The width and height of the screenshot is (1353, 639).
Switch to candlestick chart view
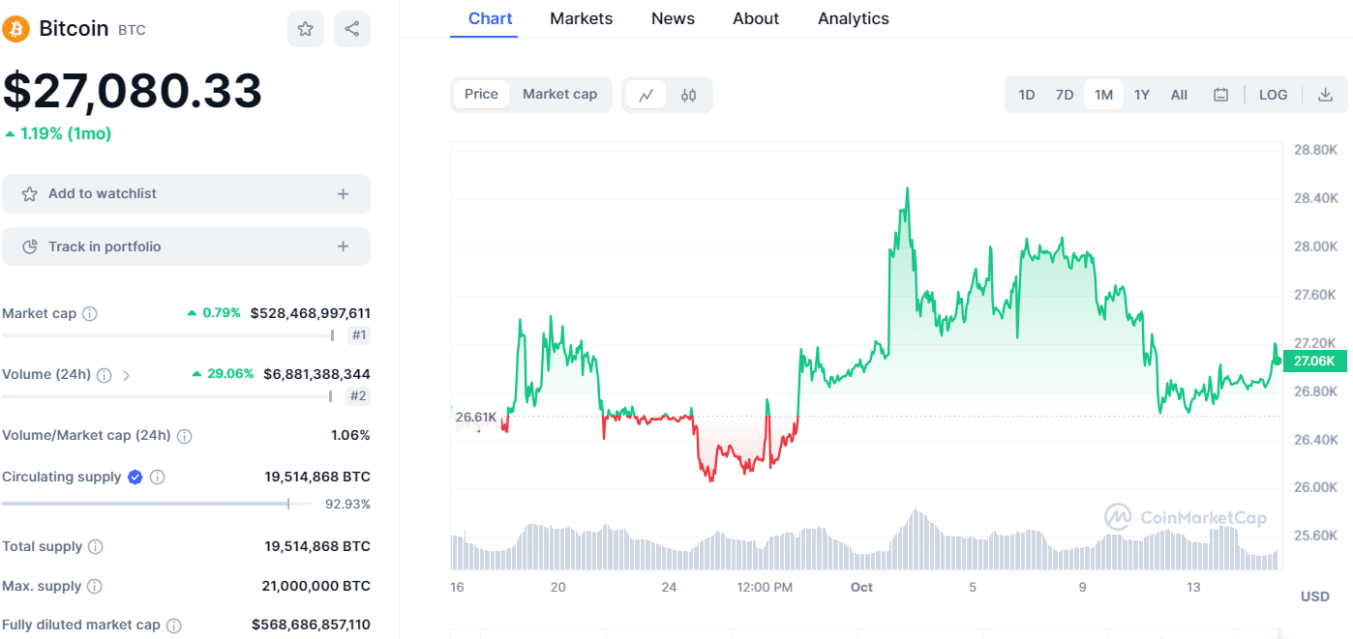pos(688,95)
